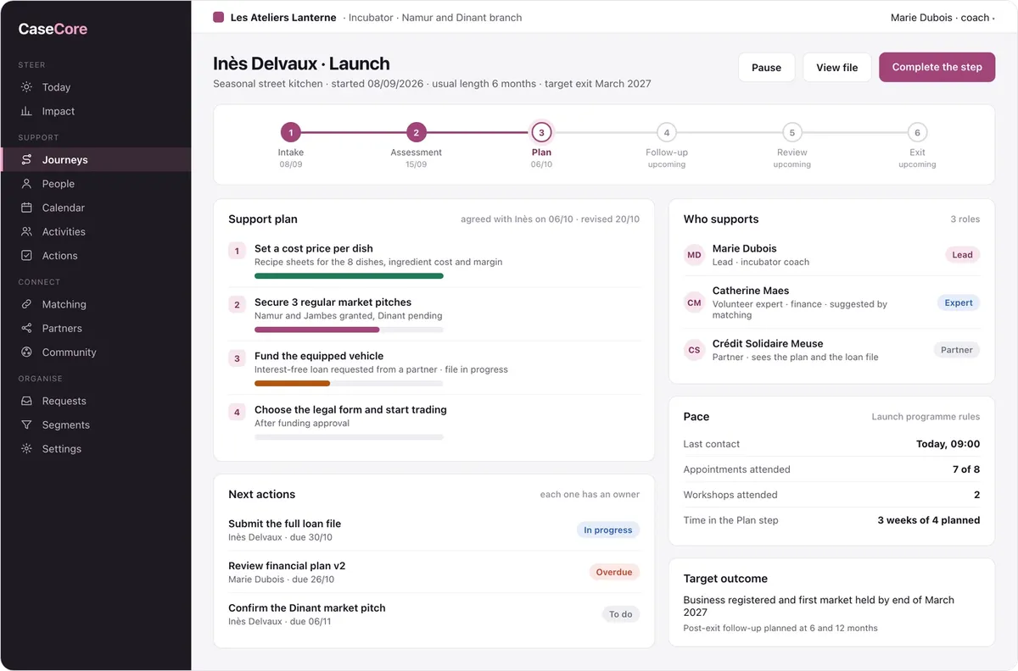Click the Settings gear icon

(26, 449)
